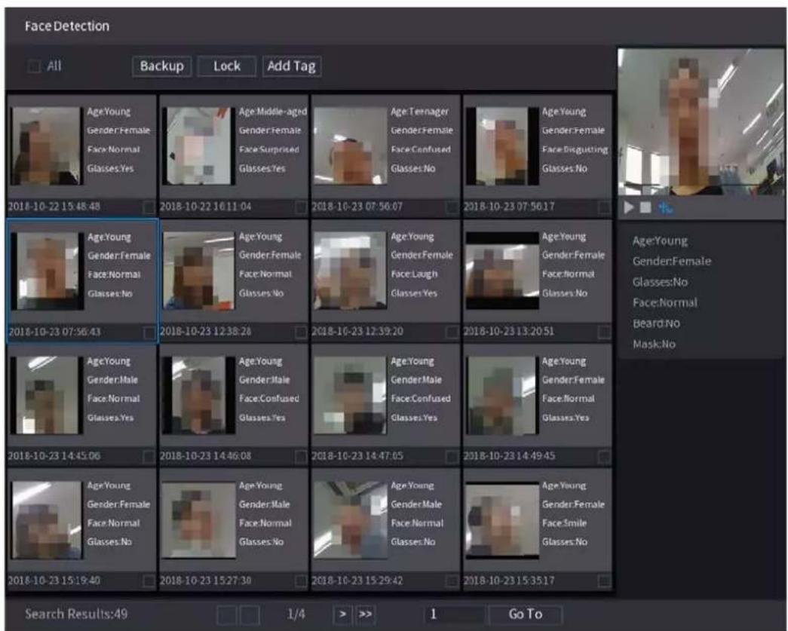Screen dimensions: 788x631
Task: Click 'Age:Teenager' label in third card
Action: 419,112
